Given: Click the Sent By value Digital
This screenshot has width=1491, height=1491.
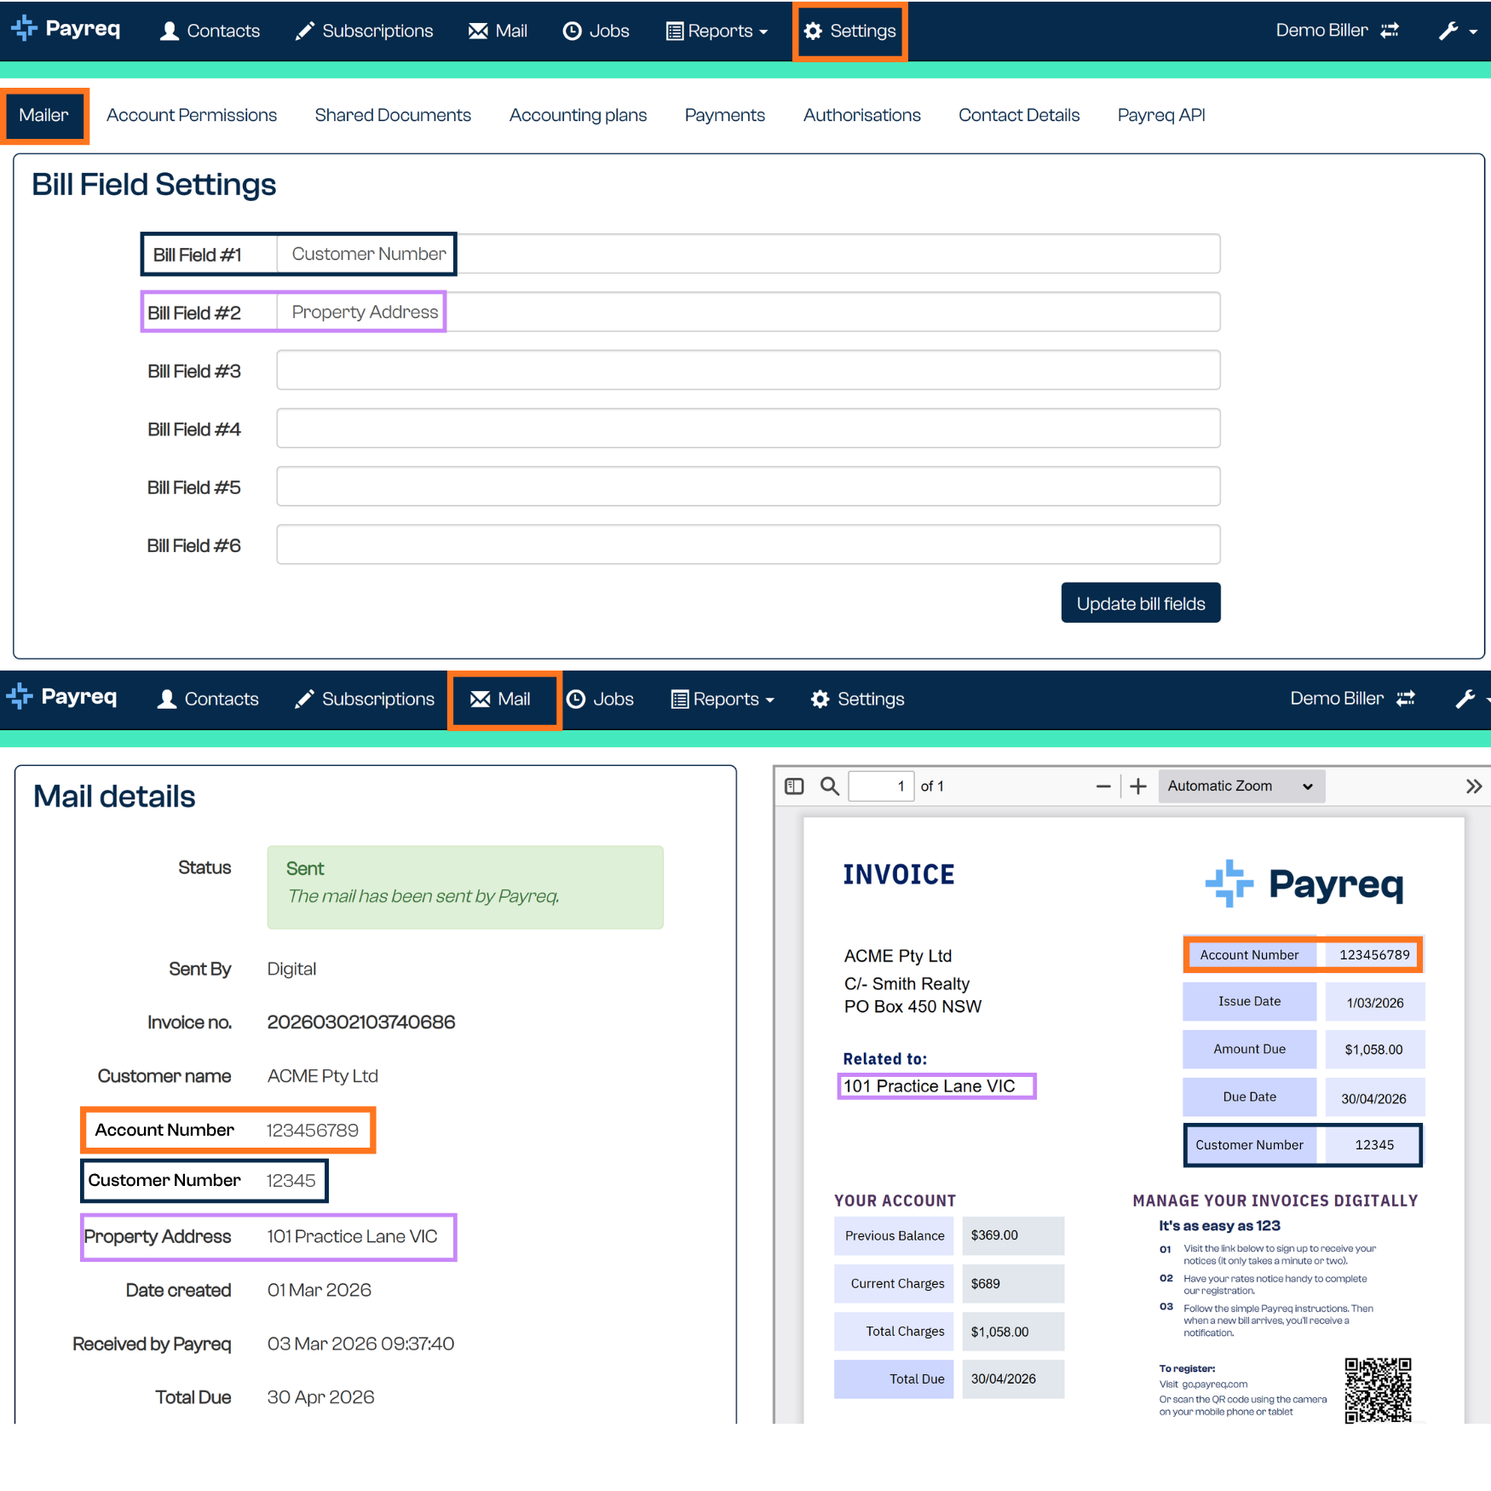Looking at the screenshot, I should pyautogui.click(x=291, y=970).
